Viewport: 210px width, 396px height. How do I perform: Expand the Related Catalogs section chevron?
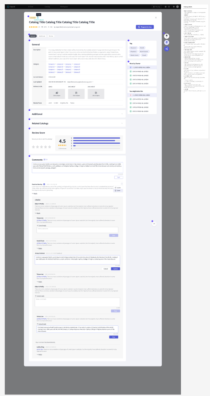(122, 123)
